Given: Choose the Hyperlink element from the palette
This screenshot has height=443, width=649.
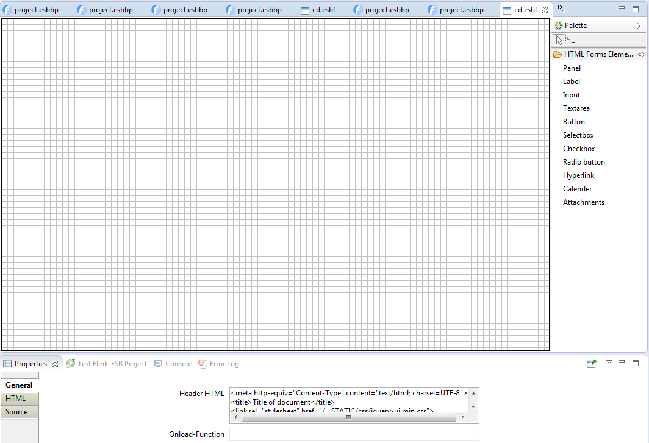Looking at the screenshot, I should (578, 175).
